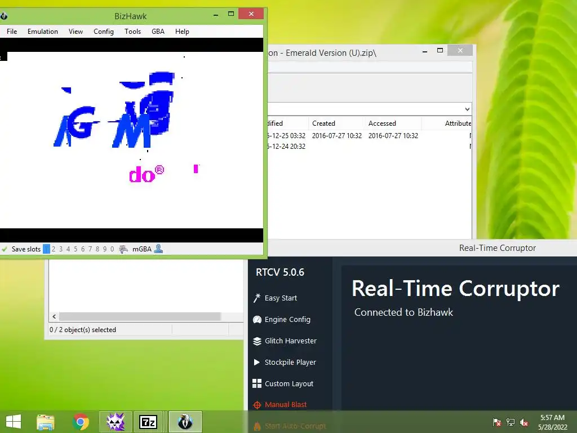Open the Windows Start button
This screenshot has height=433, width=577.
click(x=14, y=422)
